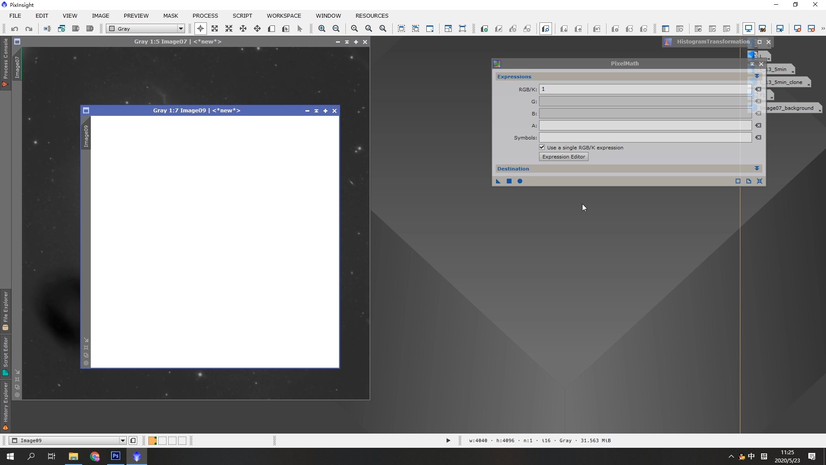
Task: Collapse the Expressions section
Action: click(x=757, y=77)
